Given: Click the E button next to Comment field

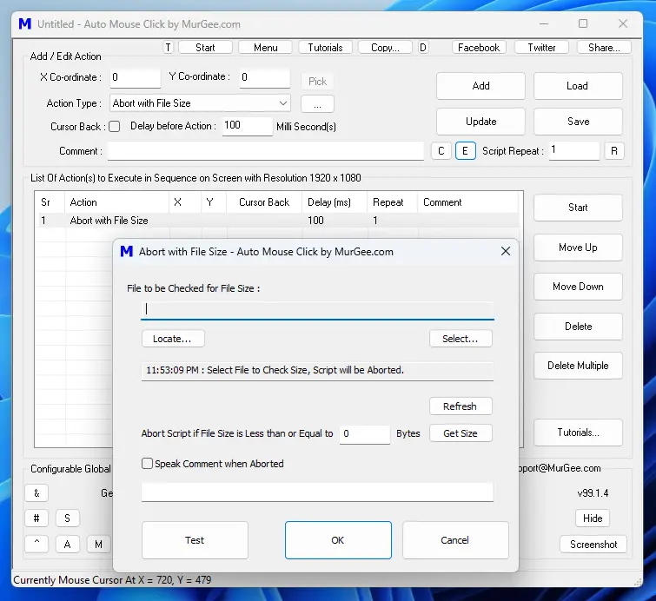Looking at the screenshot, I should [x=465, y=151].
